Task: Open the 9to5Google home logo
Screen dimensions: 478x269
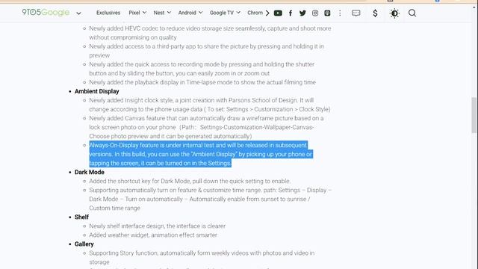Action: (x=46, y=13)
